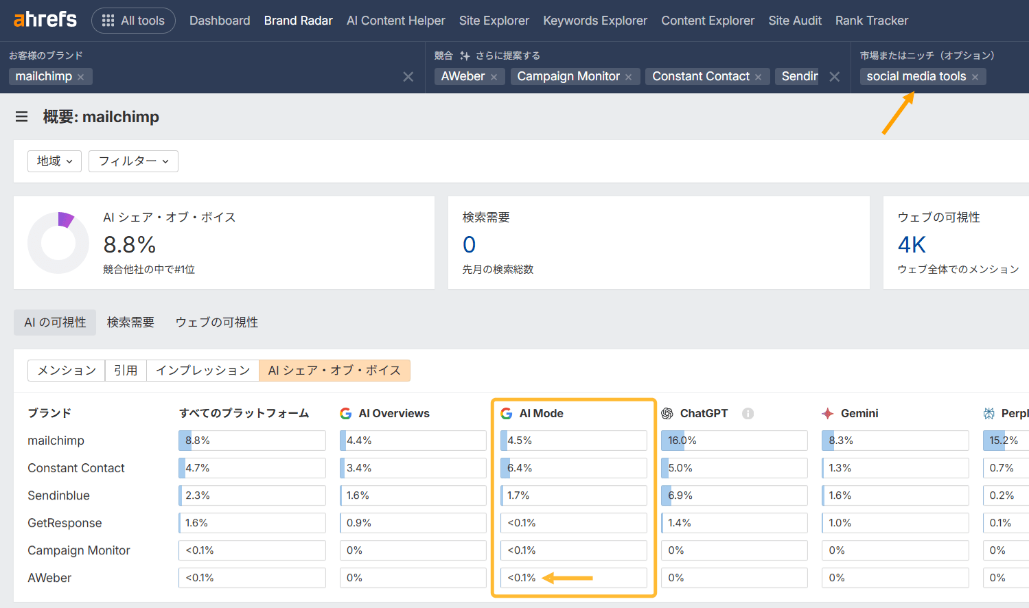
Task: Click the Google icon beside AI Overviews
Action: pos(345,413)
